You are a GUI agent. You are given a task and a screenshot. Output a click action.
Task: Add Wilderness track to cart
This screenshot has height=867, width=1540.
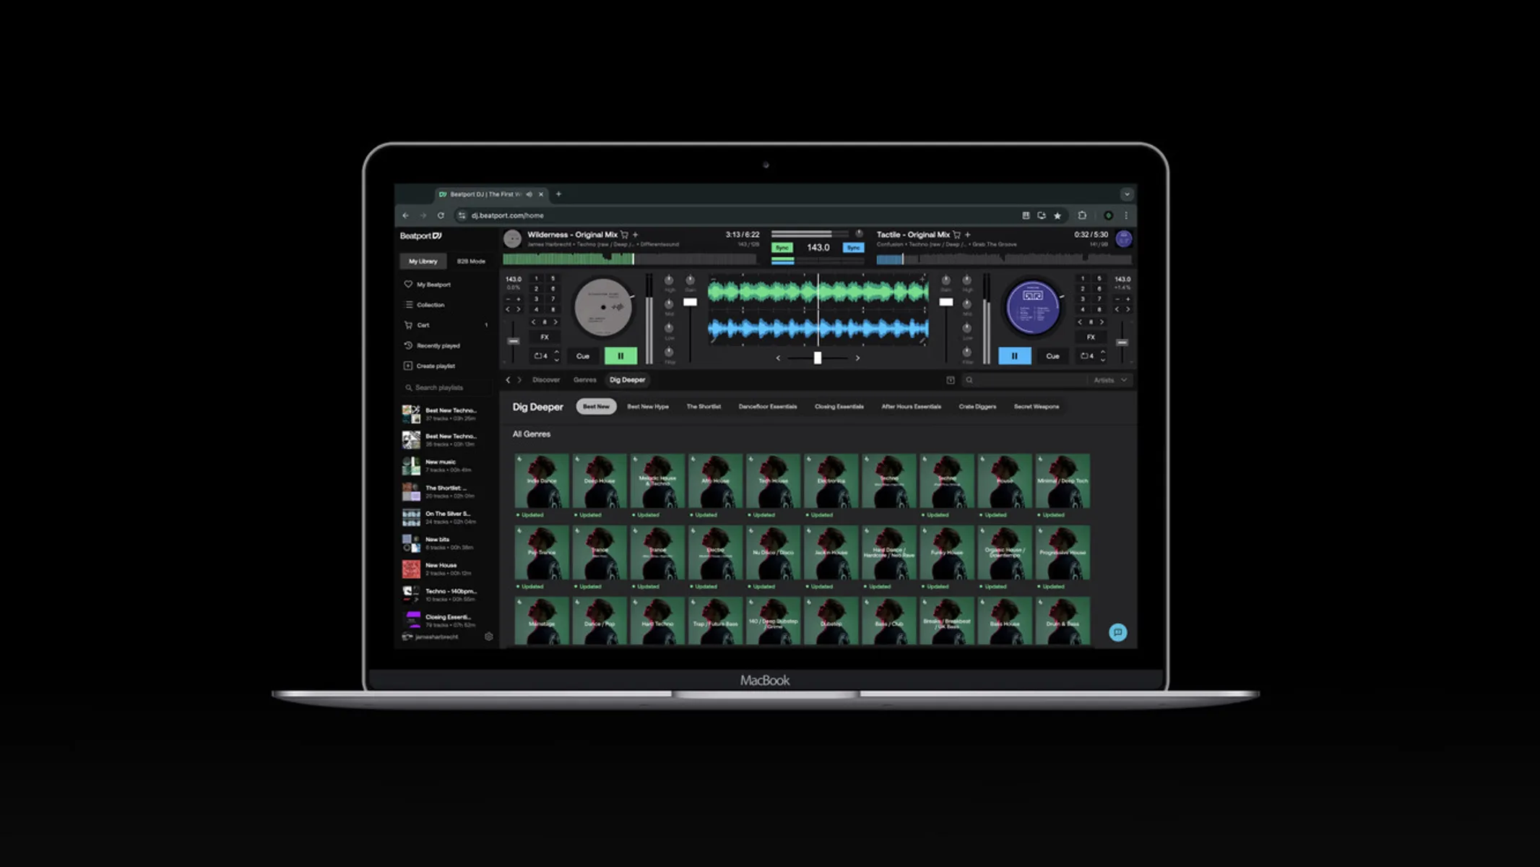tap(625, 235)
